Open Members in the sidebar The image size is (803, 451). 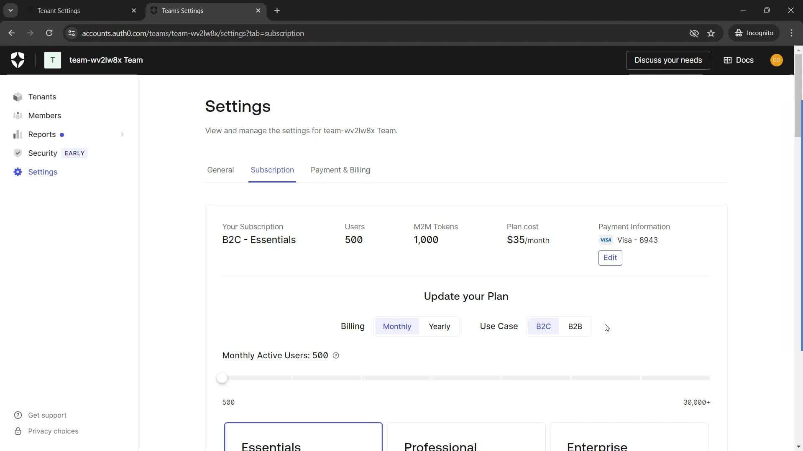click(45, 116)
